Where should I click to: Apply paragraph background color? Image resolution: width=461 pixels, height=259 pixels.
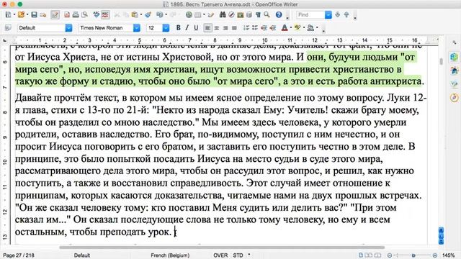[x=310, y=28]
